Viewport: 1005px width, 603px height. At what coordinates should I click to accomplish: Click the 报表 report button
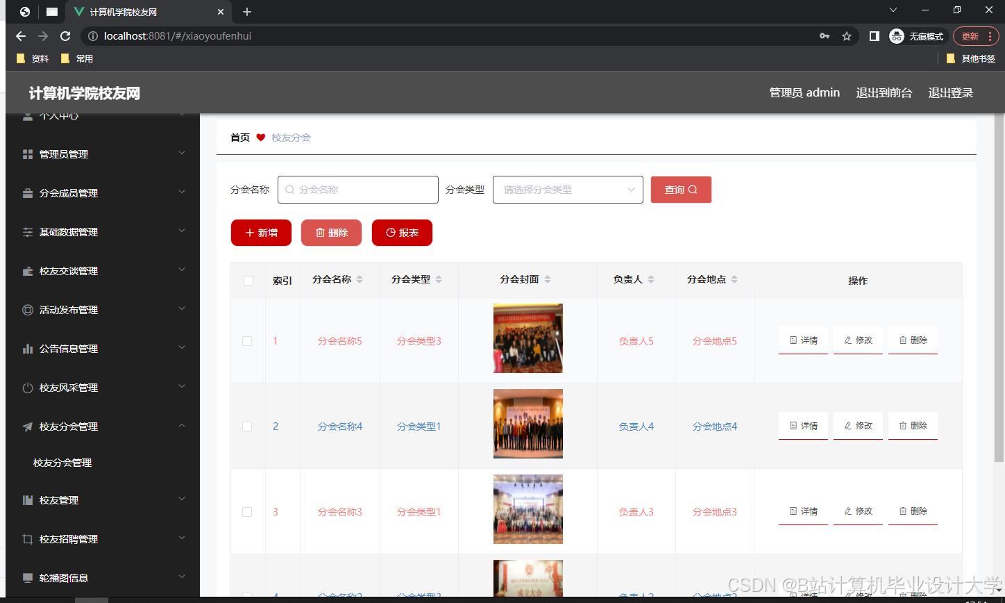402,233
